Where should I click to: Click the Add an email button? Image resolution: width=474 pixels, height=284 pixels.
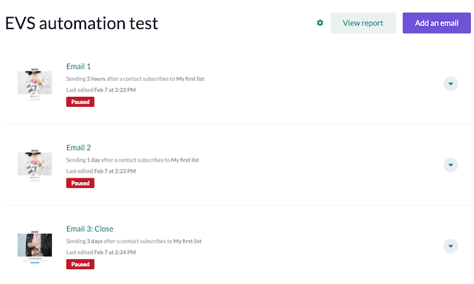tap(437, 23)
